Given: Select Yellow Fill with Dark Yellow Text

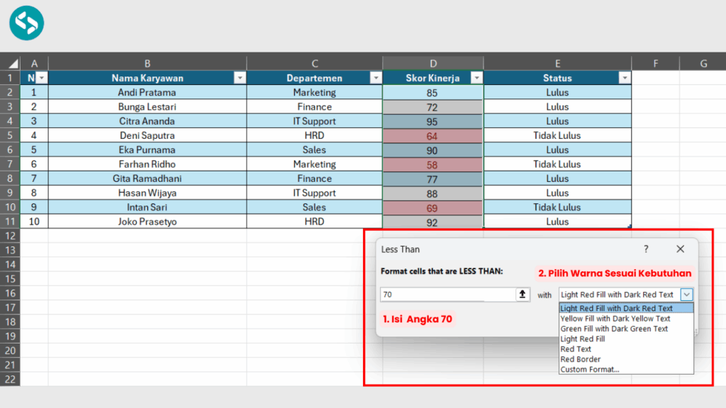Looking at the screenshot, I should 614,319.
